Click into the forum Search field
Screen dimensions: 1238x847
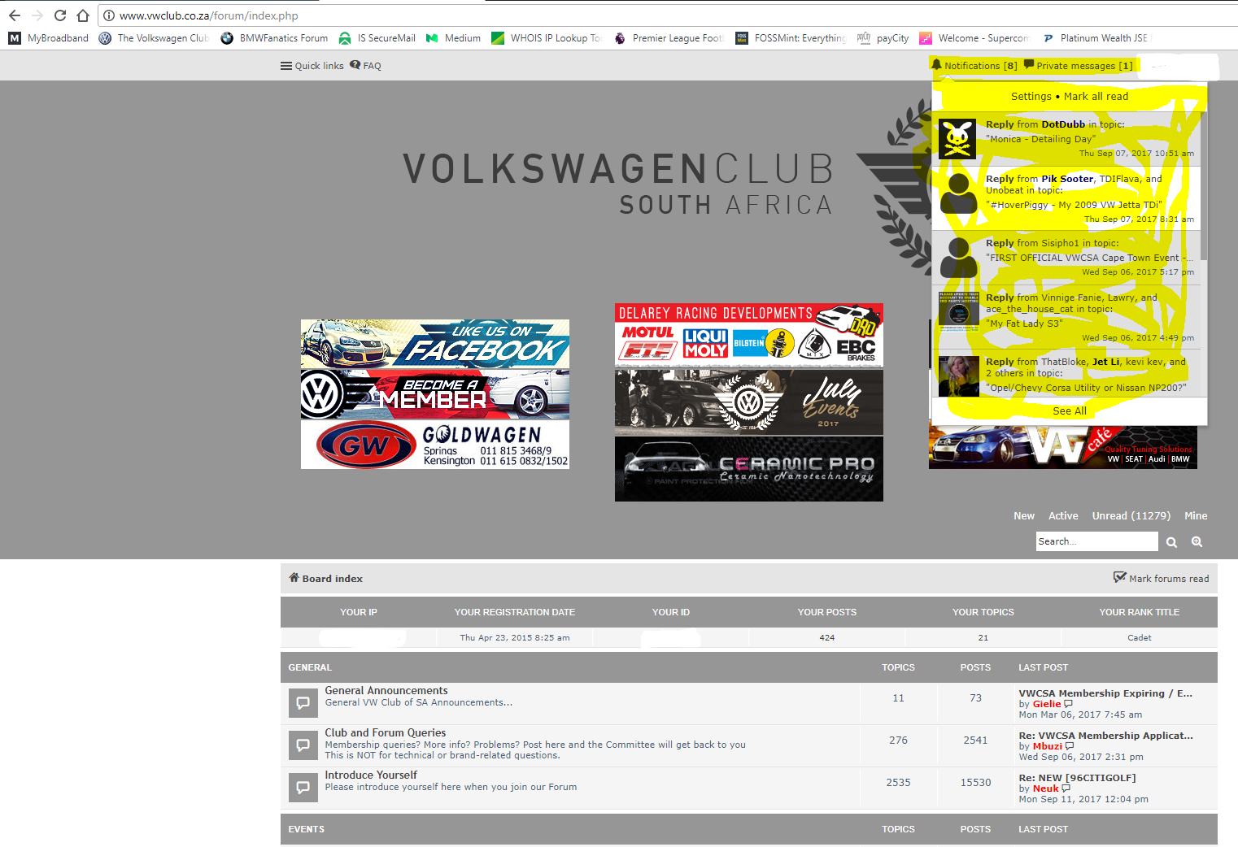click(x=1096, y=541)
